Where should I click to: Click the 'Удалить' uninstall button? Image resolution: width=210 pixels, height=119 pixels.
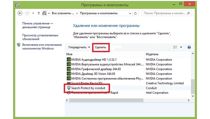pos(100,47)
